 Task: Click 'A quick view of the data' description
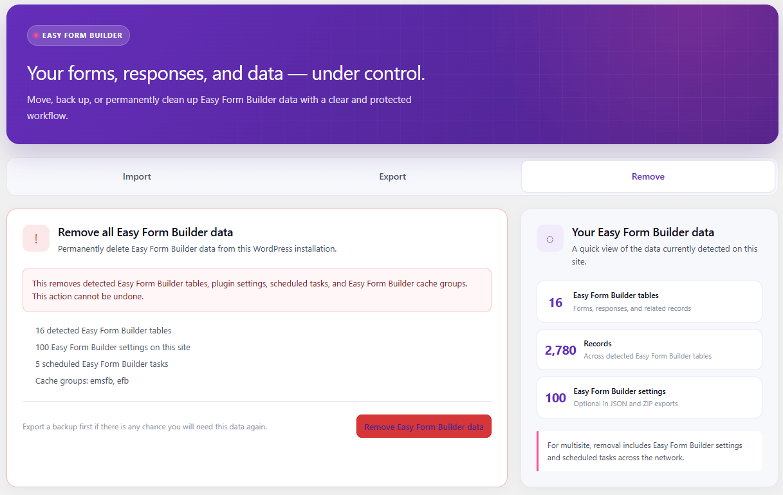665,255
